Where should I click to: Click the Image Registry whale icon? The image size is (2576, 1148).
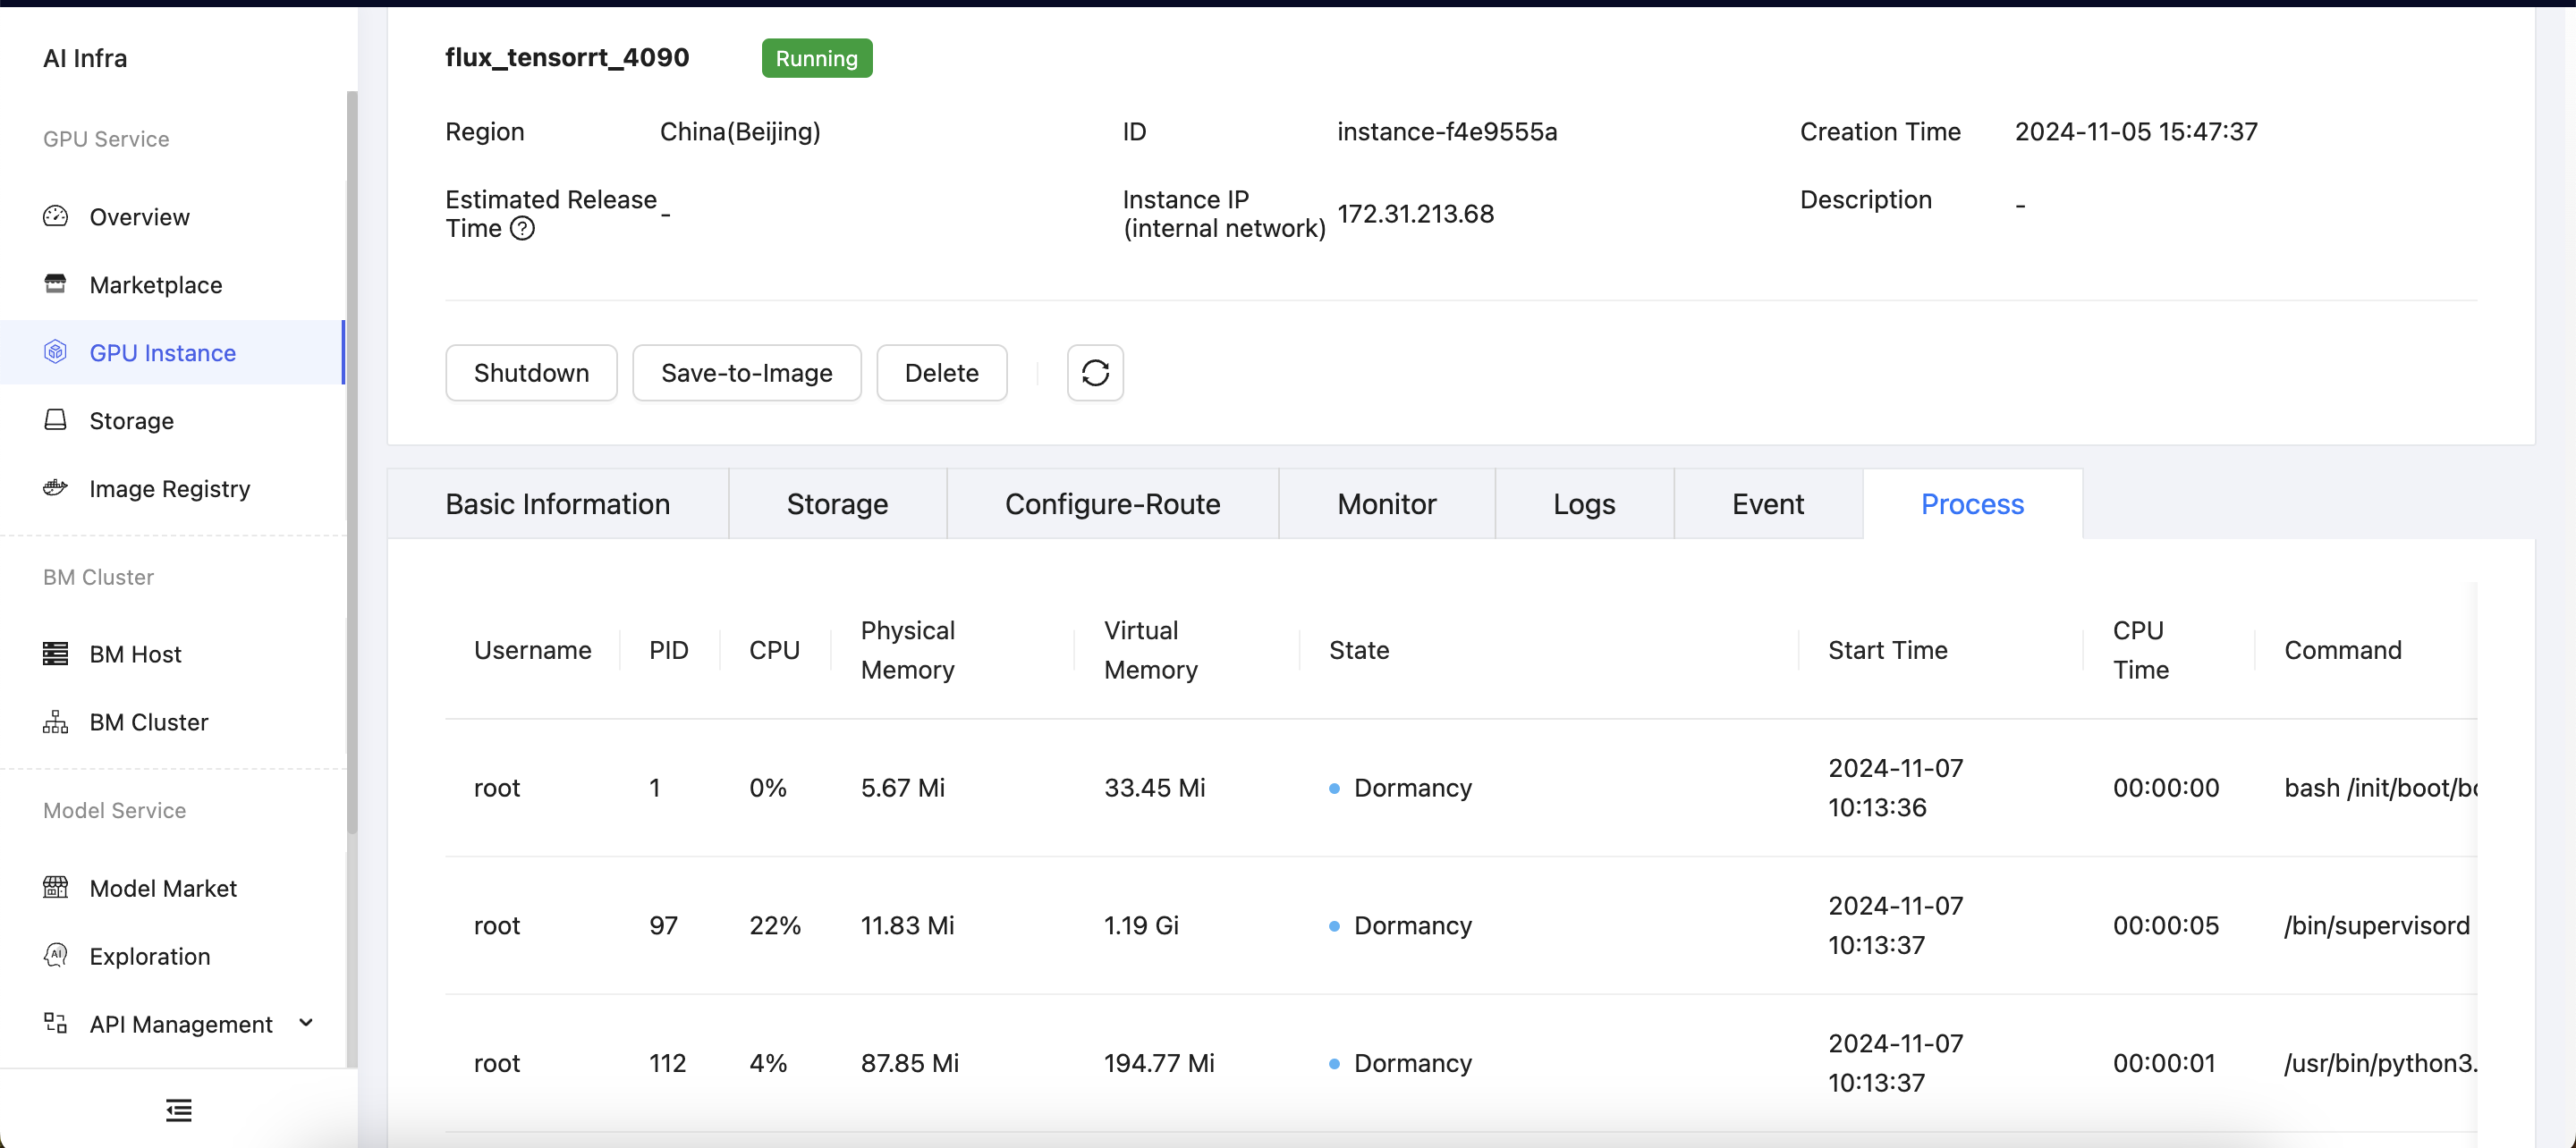click(x=55, y=488)
